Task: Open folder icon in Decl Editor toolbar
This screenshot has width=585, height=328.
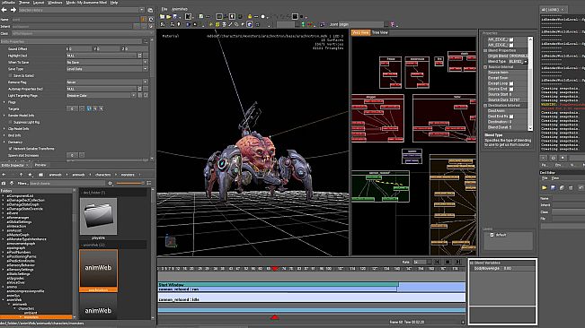Action: [544, 188]
